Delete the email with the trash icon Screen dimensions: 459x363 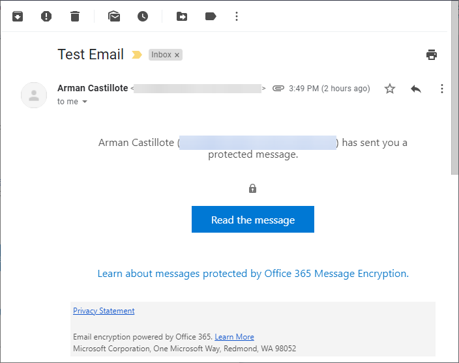click(x=75, y=16)
